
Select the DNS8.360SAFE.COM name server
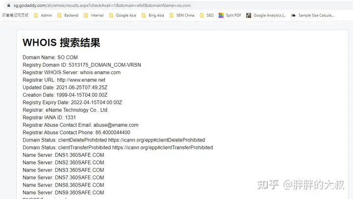(x=63, y=185)
